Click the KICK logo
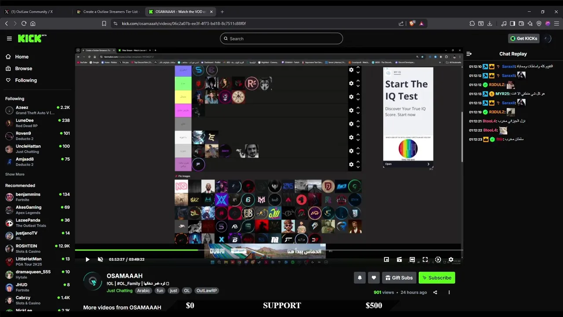 click(32, 38)
